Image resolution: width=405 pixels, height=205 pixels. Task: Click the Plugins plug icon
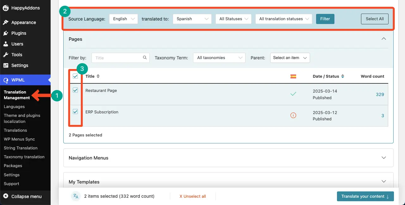pyautogui.click(x=6, y=33)
